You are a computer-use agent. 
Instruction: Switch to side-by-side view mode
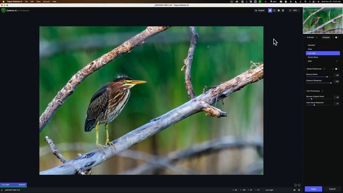pos(279,11)
